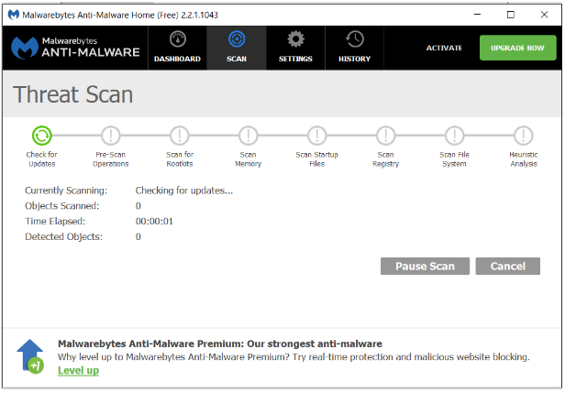Click the Scan Startup Files step icon
The image size is (565, 393).
tap(317, 136)
